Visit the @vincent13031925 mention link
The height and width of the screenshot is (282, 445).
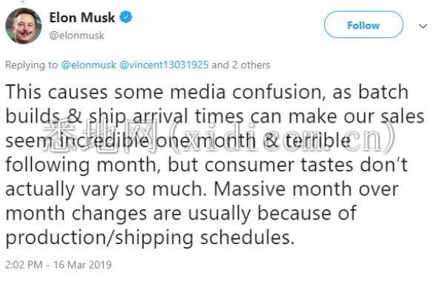point(164,65)
